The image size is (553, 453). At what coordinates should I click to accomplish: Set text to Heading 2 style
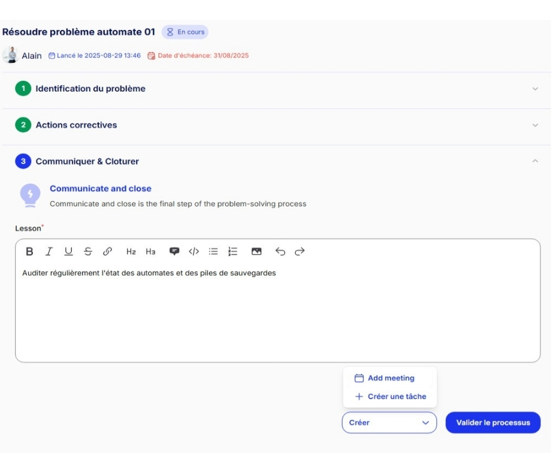pos(131,252)
